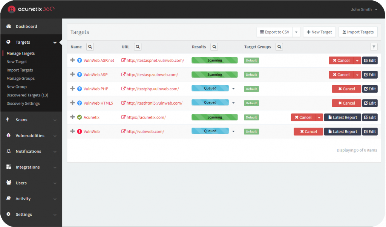Expand the VulnWeb row plus

[72, 131]
